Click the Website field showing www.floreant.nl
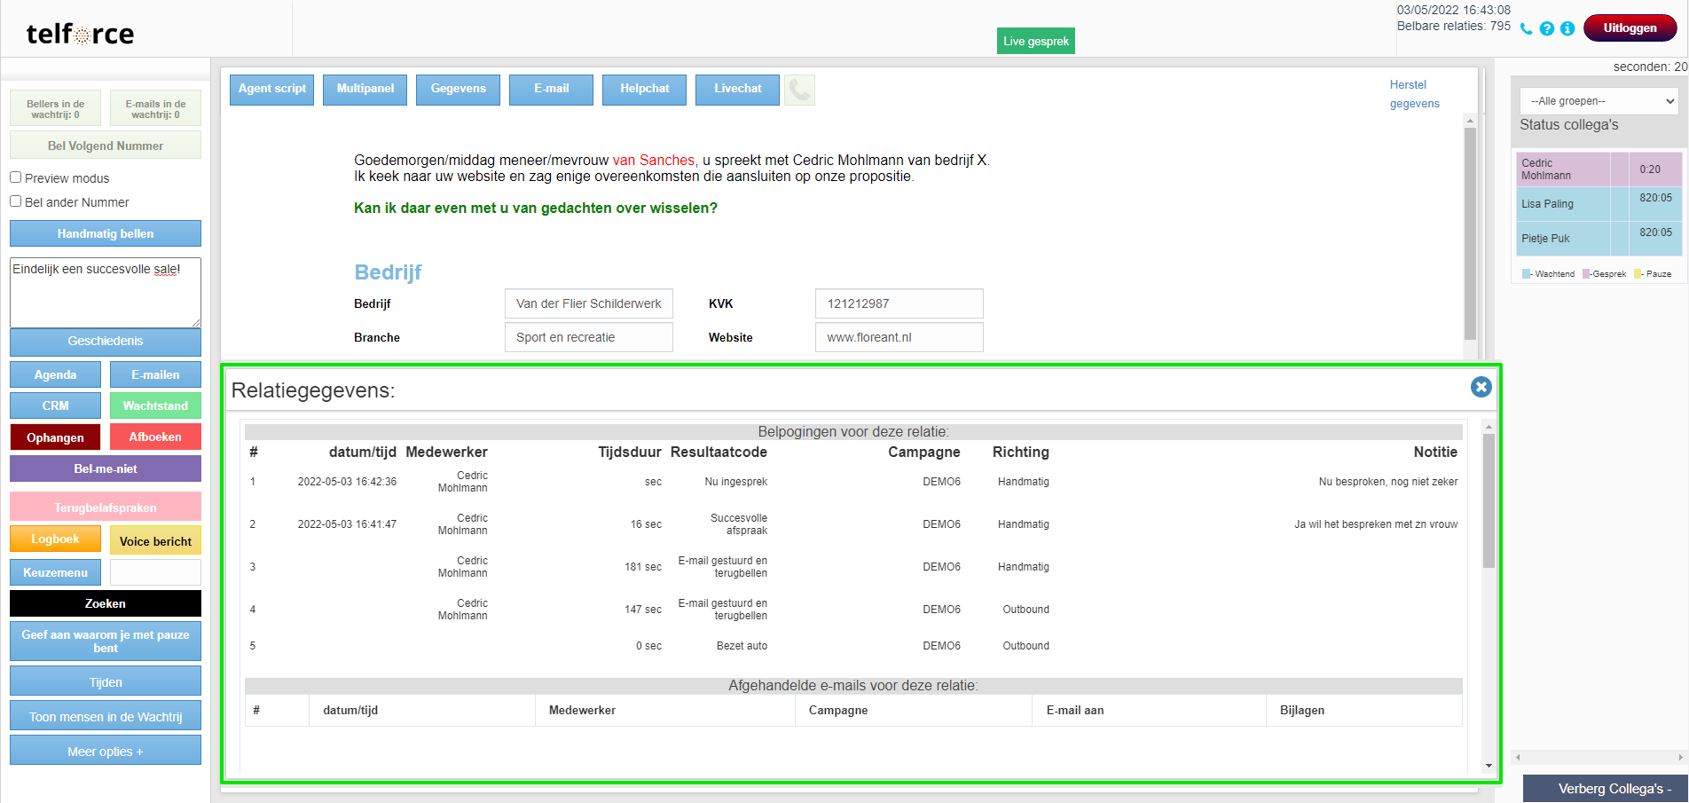Image resolution: width=1689 pixels, height=803 pixels. [899, 337]
